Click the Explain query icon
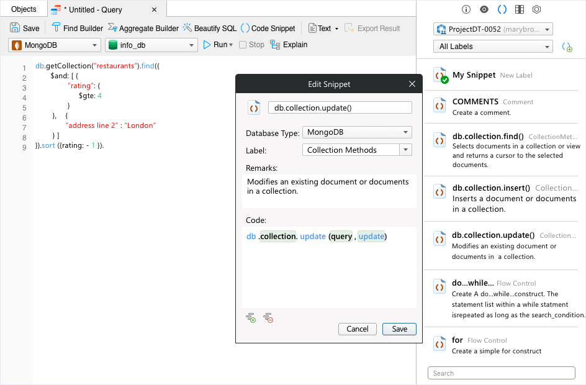The height and width of the screenshot is (385, 586). [275, 45]
